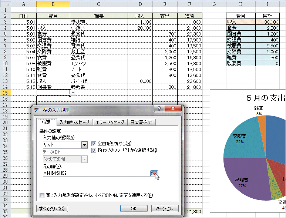Open the help question mark in the dialog title
The image size is (286, 218).
[159, 108]
